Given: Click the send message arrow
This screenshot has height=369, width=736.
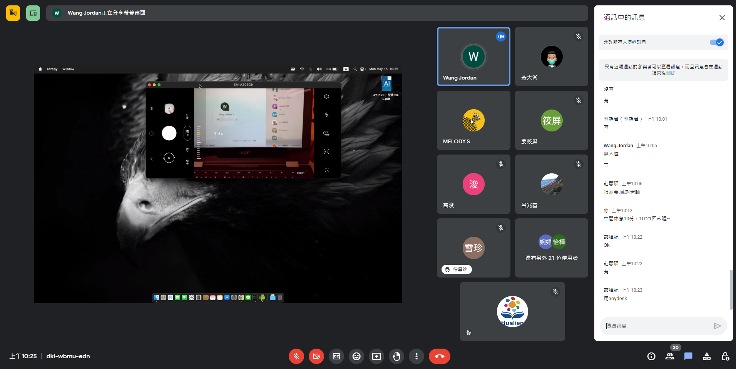Looking at the screenshot, I should click(x=717, y=326).
